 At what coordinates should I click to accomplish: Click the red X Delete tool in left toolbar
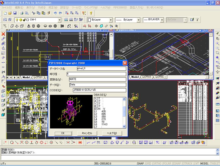pos(3,34)
